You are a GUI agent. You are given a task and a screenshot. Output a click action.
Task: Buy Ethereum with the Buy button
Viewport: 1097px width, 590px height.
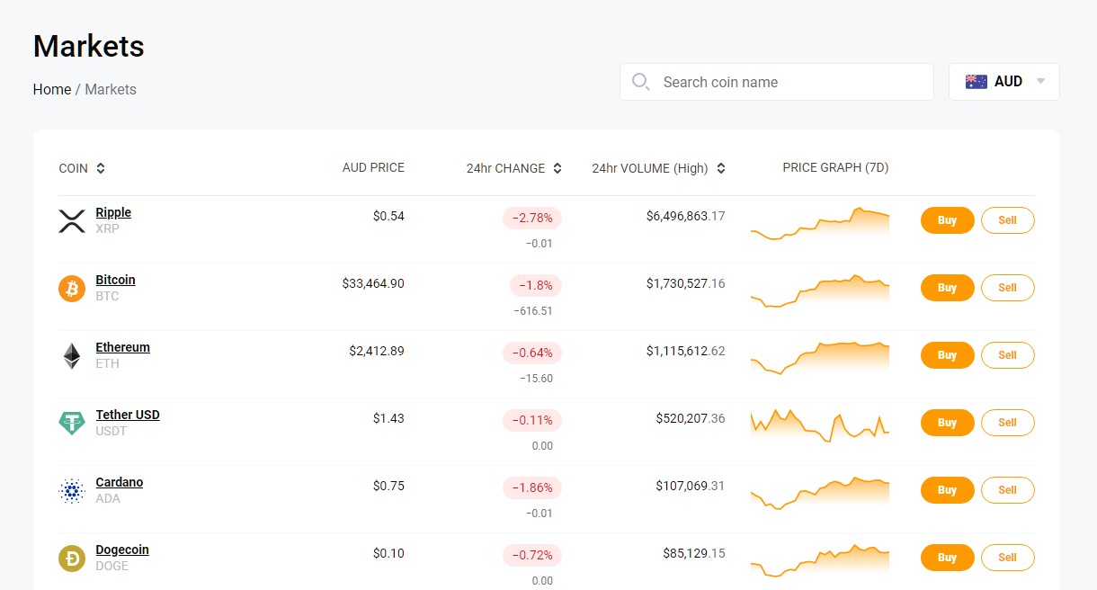[948, 355]
